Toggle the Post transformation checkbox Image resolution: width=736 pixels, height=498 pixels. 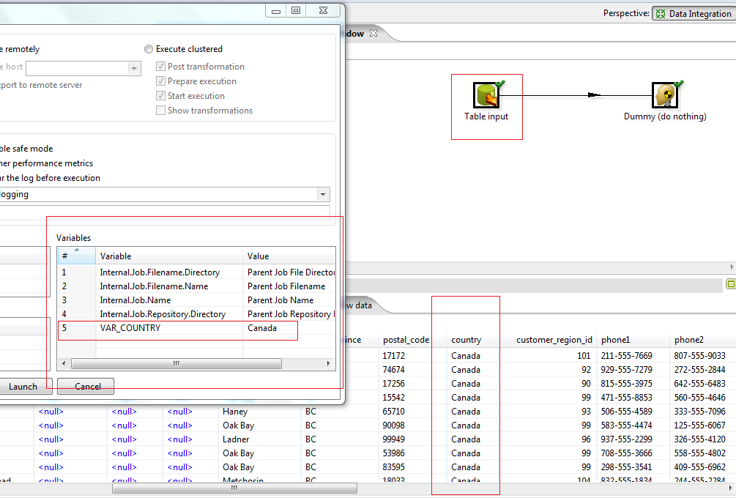(x=160, y=66)
